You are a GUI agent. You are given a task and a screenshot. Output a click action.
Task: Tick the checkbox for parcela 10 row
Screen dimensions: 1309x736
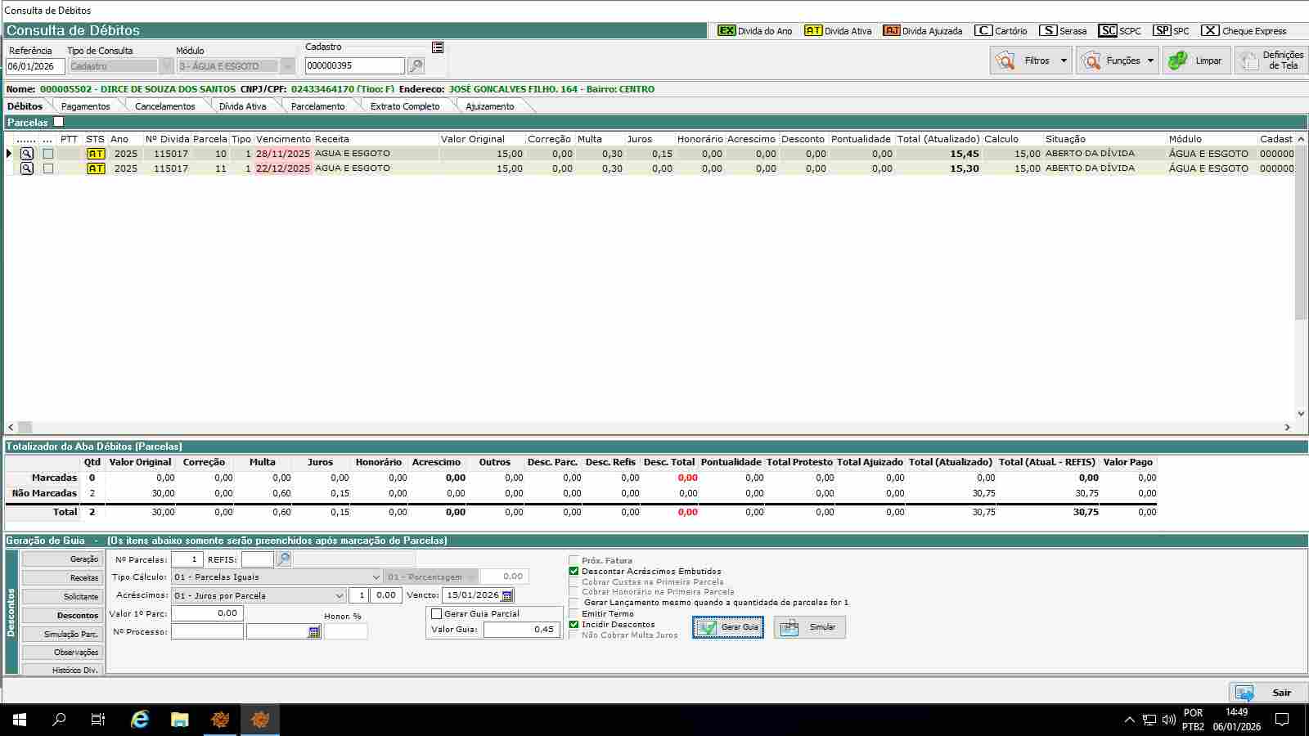[x=48, y=154]
